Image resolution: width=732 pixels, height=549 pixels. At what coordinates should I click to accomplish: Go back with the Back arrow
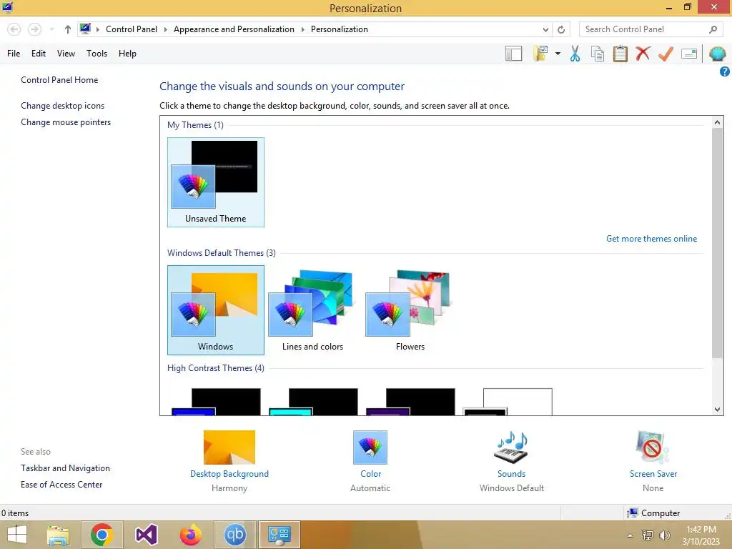[14, 29]
